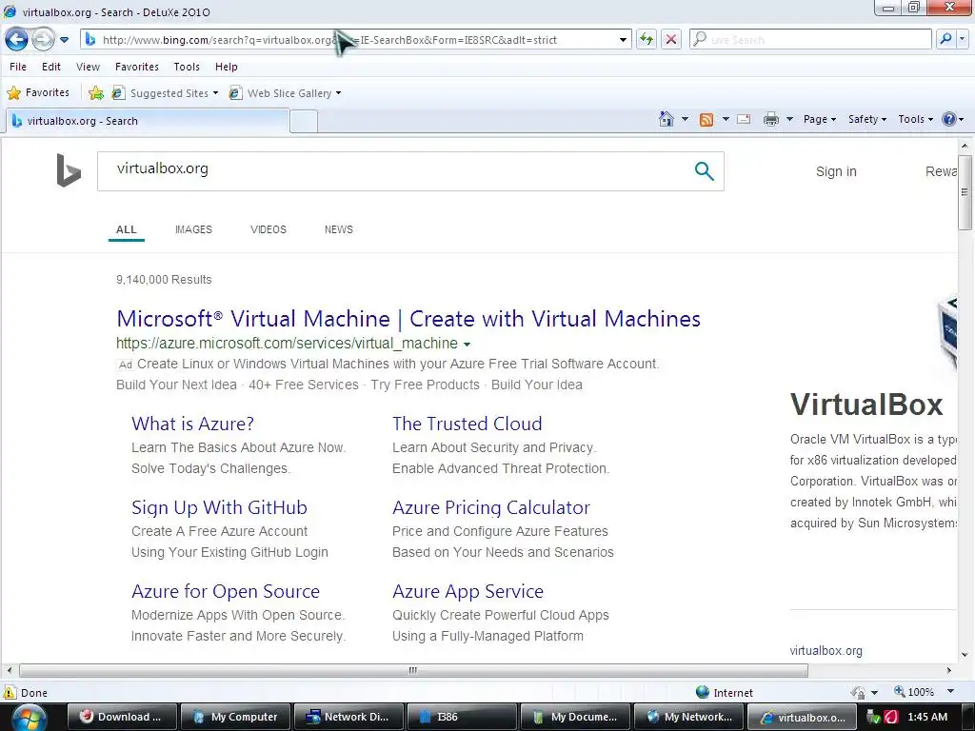Open the Safety command menu
Viewport: 975px width, 731px height.
pos(866,119)
